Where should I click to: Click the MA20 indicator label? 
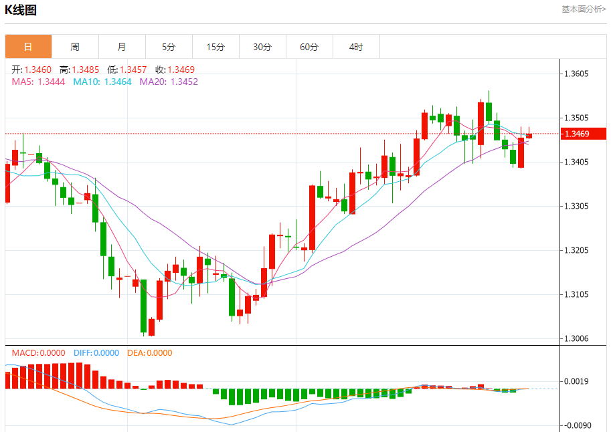click(168, 82)
